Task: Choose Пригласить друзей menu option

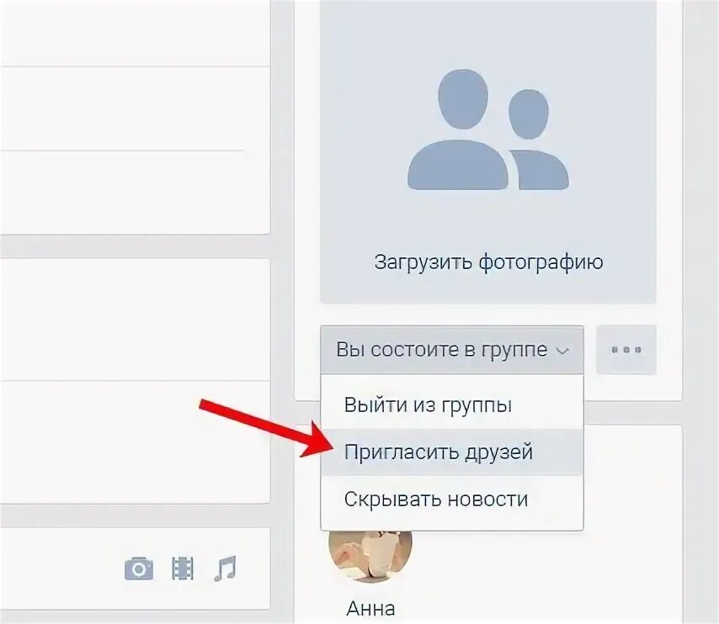Action: coord(439,452)
